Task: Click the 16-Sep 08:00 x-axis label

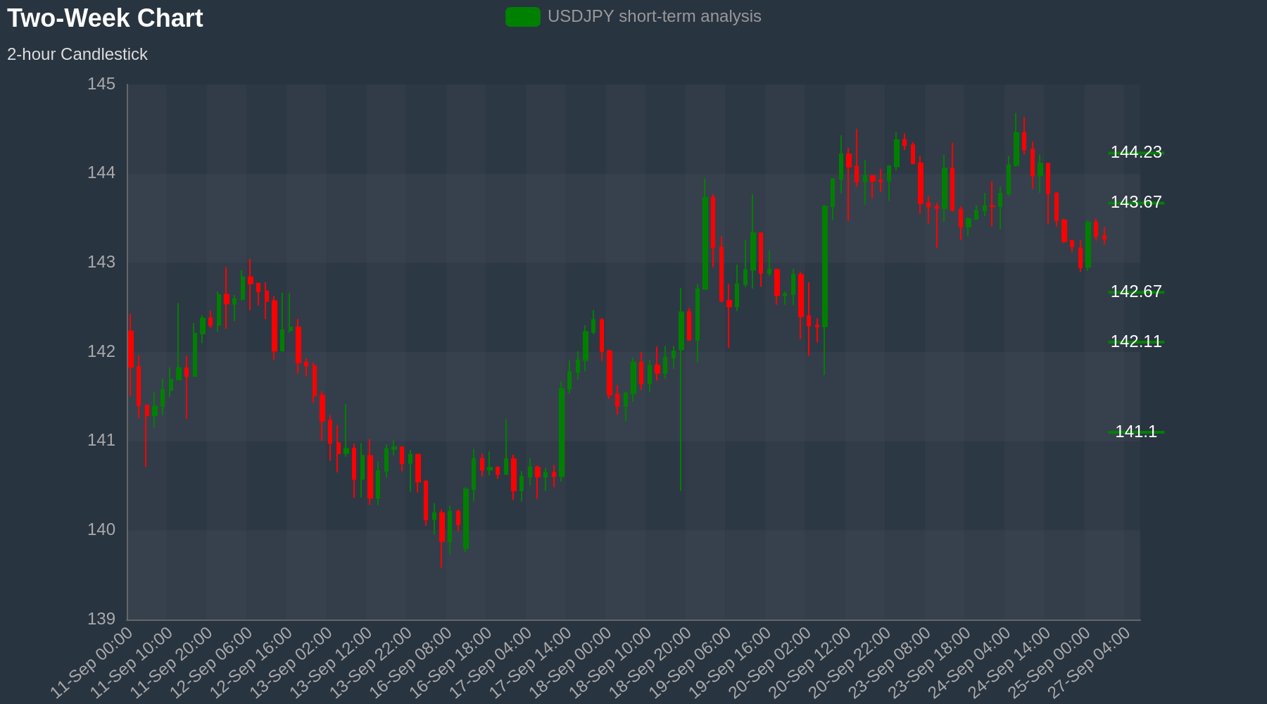Action: click(x=412, y=662)
